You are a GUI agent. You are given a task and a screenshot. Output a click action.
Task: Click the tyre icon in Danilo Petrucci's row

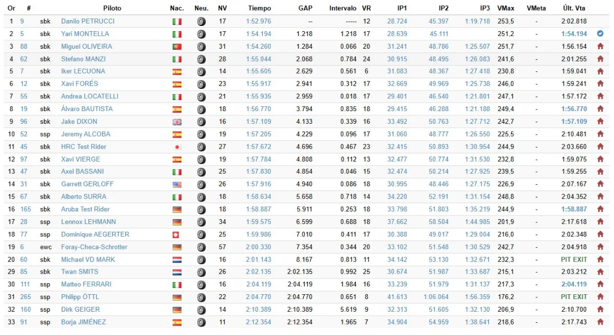[201, 22]
